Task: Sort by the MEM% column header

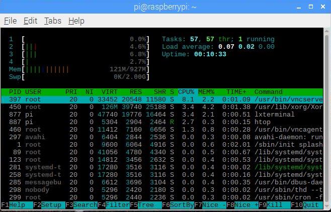Action: click(206, 92)
